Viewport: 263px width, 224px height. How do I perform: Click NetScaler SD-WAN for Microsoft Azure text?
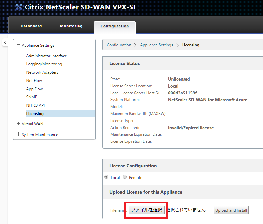point(208,100)
